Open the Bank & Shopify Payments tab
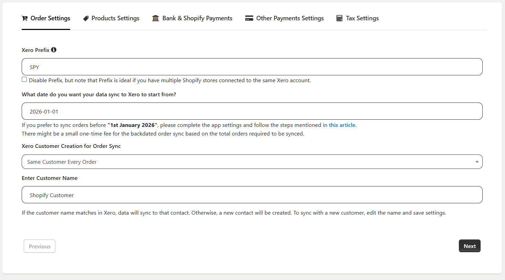 point(197,18)
